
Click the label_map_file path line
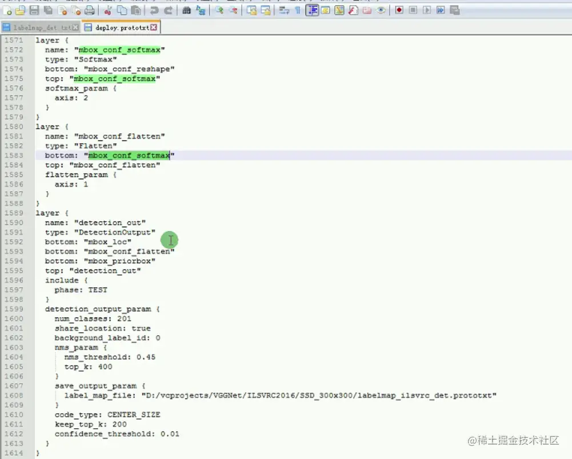(280, 396)
